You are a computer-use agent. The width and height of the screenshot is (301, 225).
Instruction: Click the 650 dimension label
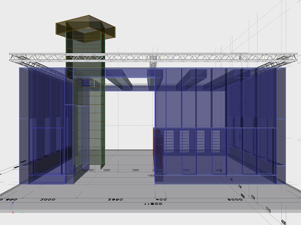(91, 170)
